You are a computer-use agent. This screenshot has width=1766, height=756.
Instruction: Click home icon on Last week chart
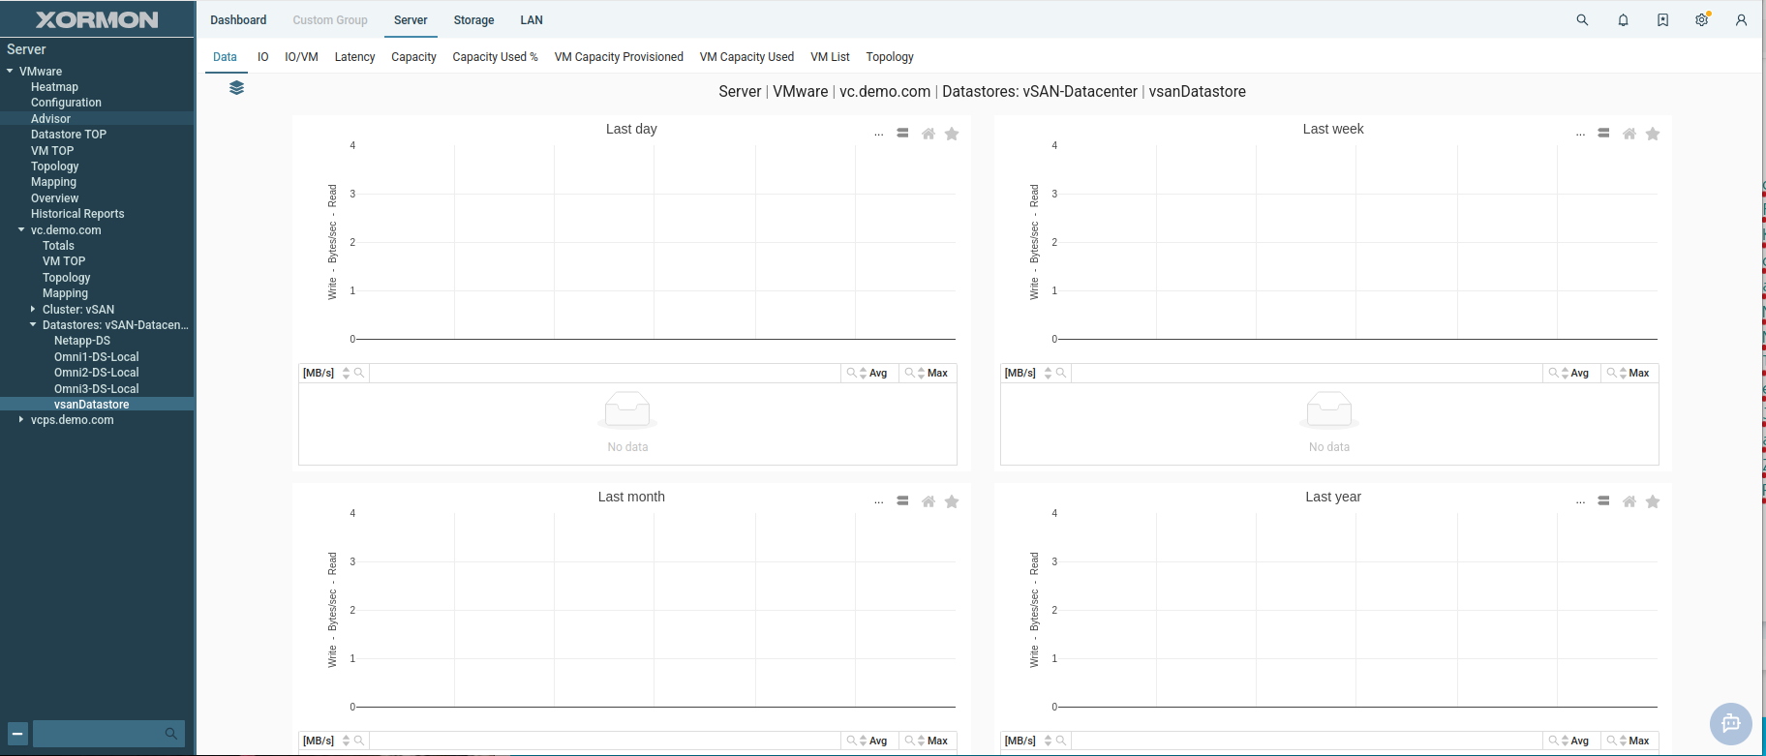click(1629, 134)
